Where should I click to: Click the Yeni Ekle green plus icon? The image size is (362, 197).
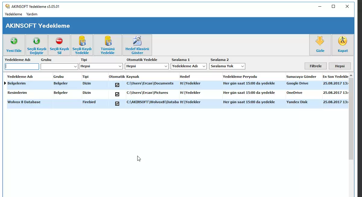tap(14, 41)
